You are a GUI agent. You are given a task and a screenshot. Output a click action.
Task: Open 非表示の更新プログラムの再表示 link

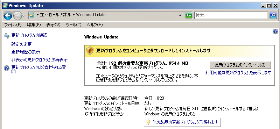pos(40,59)
